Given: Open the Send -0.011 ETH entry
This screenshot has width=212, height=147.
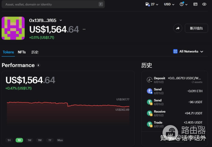Looking at the screenshot, I should [175, 91].
